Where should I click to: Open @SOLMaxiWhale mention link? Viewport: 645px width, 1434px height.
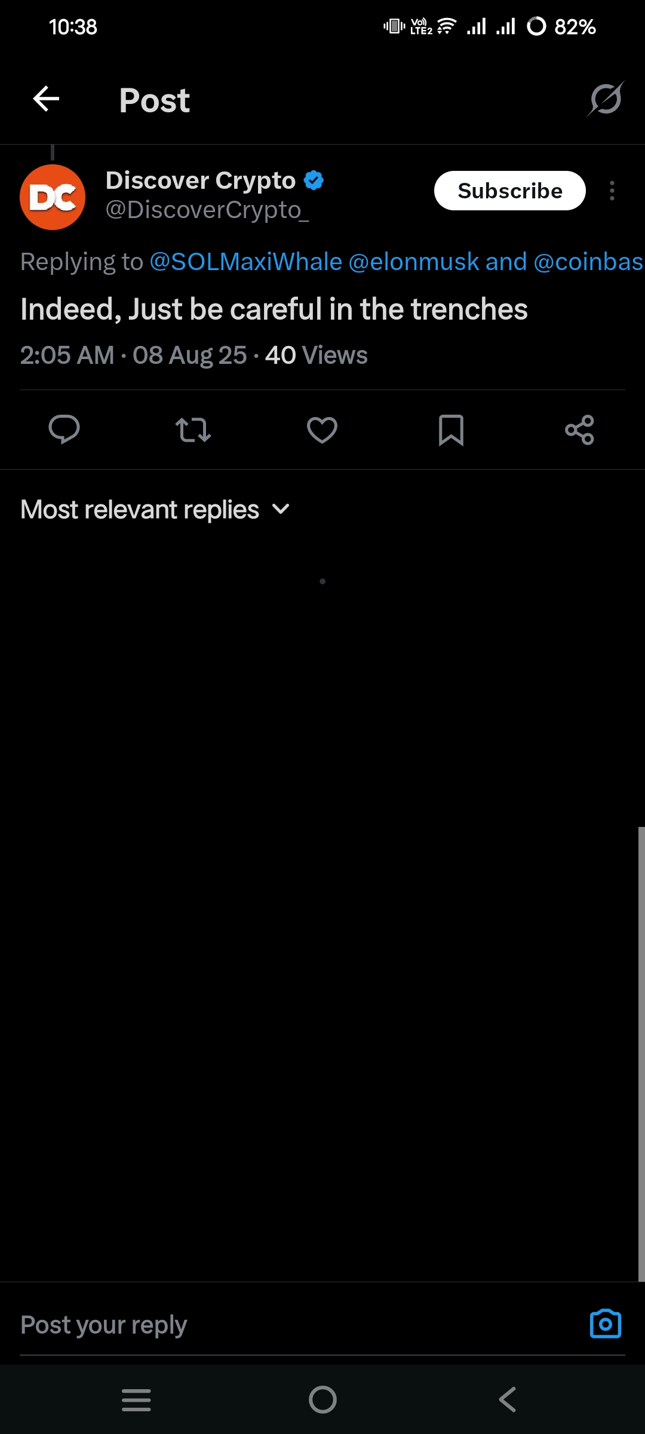click(x=245, y=262)
